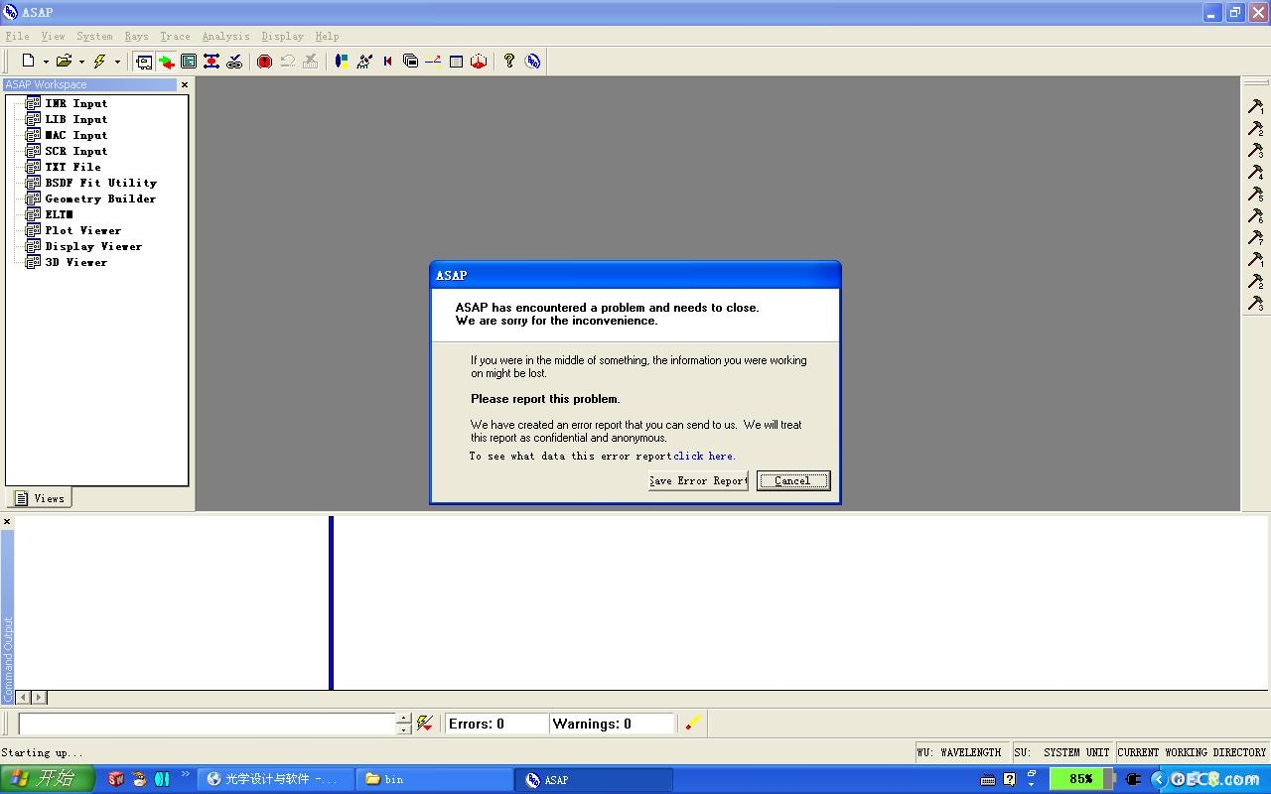Image resolution: width=1271 pixels, height=794 pixels.
Task: Select Geometry Builder in the workspace tree
Action: (x=100, y=198)
